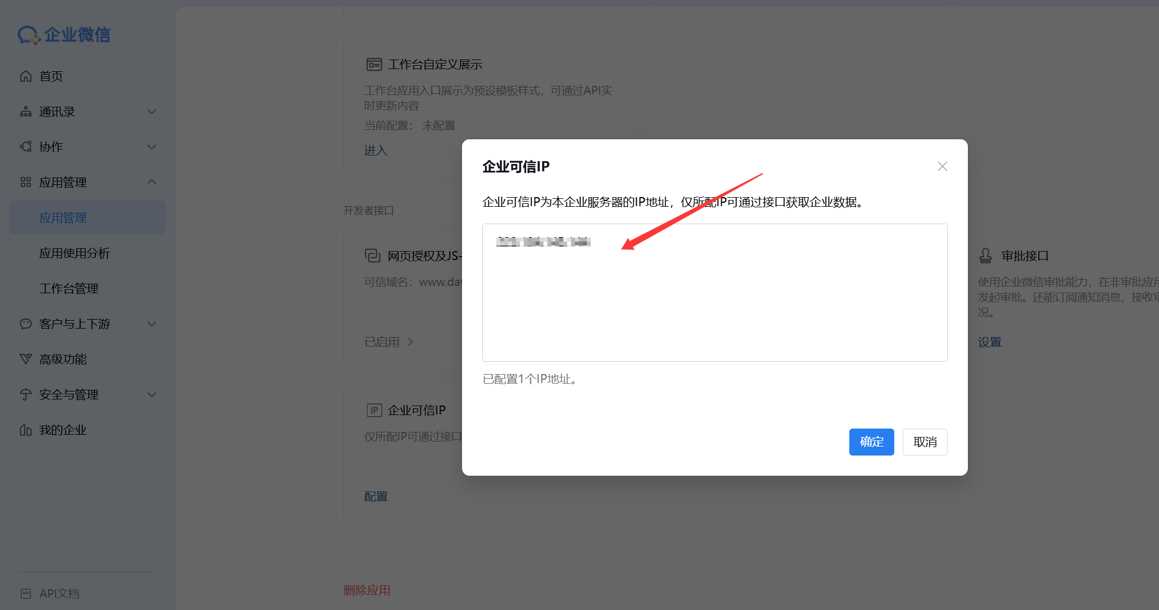The height and width of the screenshot is (610, 1159).
Task: Click the 设置 link under 审批接口
Action: 989,342
